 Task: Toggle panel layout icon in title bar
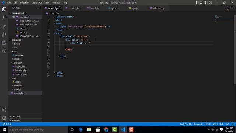coord(201,3)
